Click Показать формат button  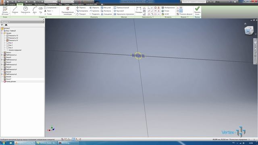click(185, 14)
